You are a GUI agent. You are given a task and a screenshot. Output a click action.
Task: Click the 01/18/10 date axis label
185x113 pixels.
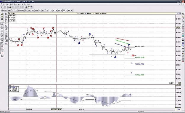click(29, 109)
